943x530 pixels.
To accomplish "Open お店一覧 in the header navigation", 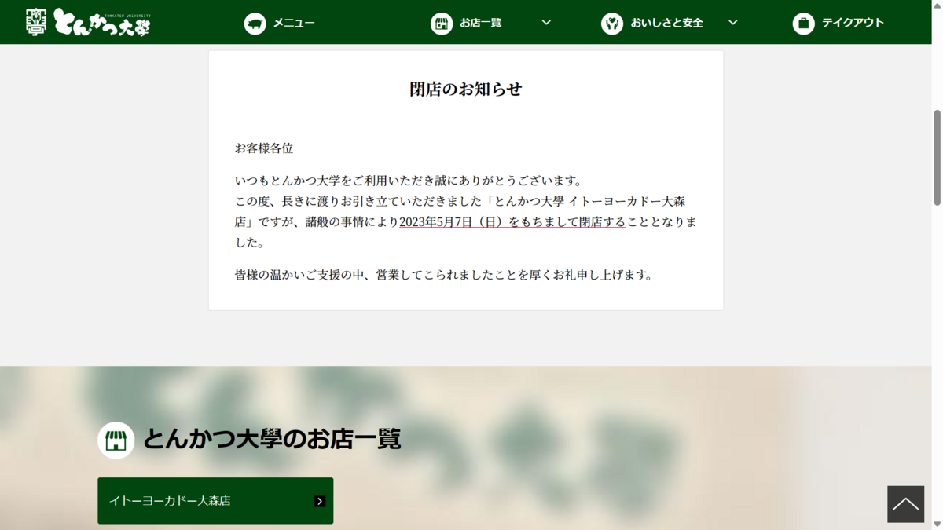I will coord(481,24).
